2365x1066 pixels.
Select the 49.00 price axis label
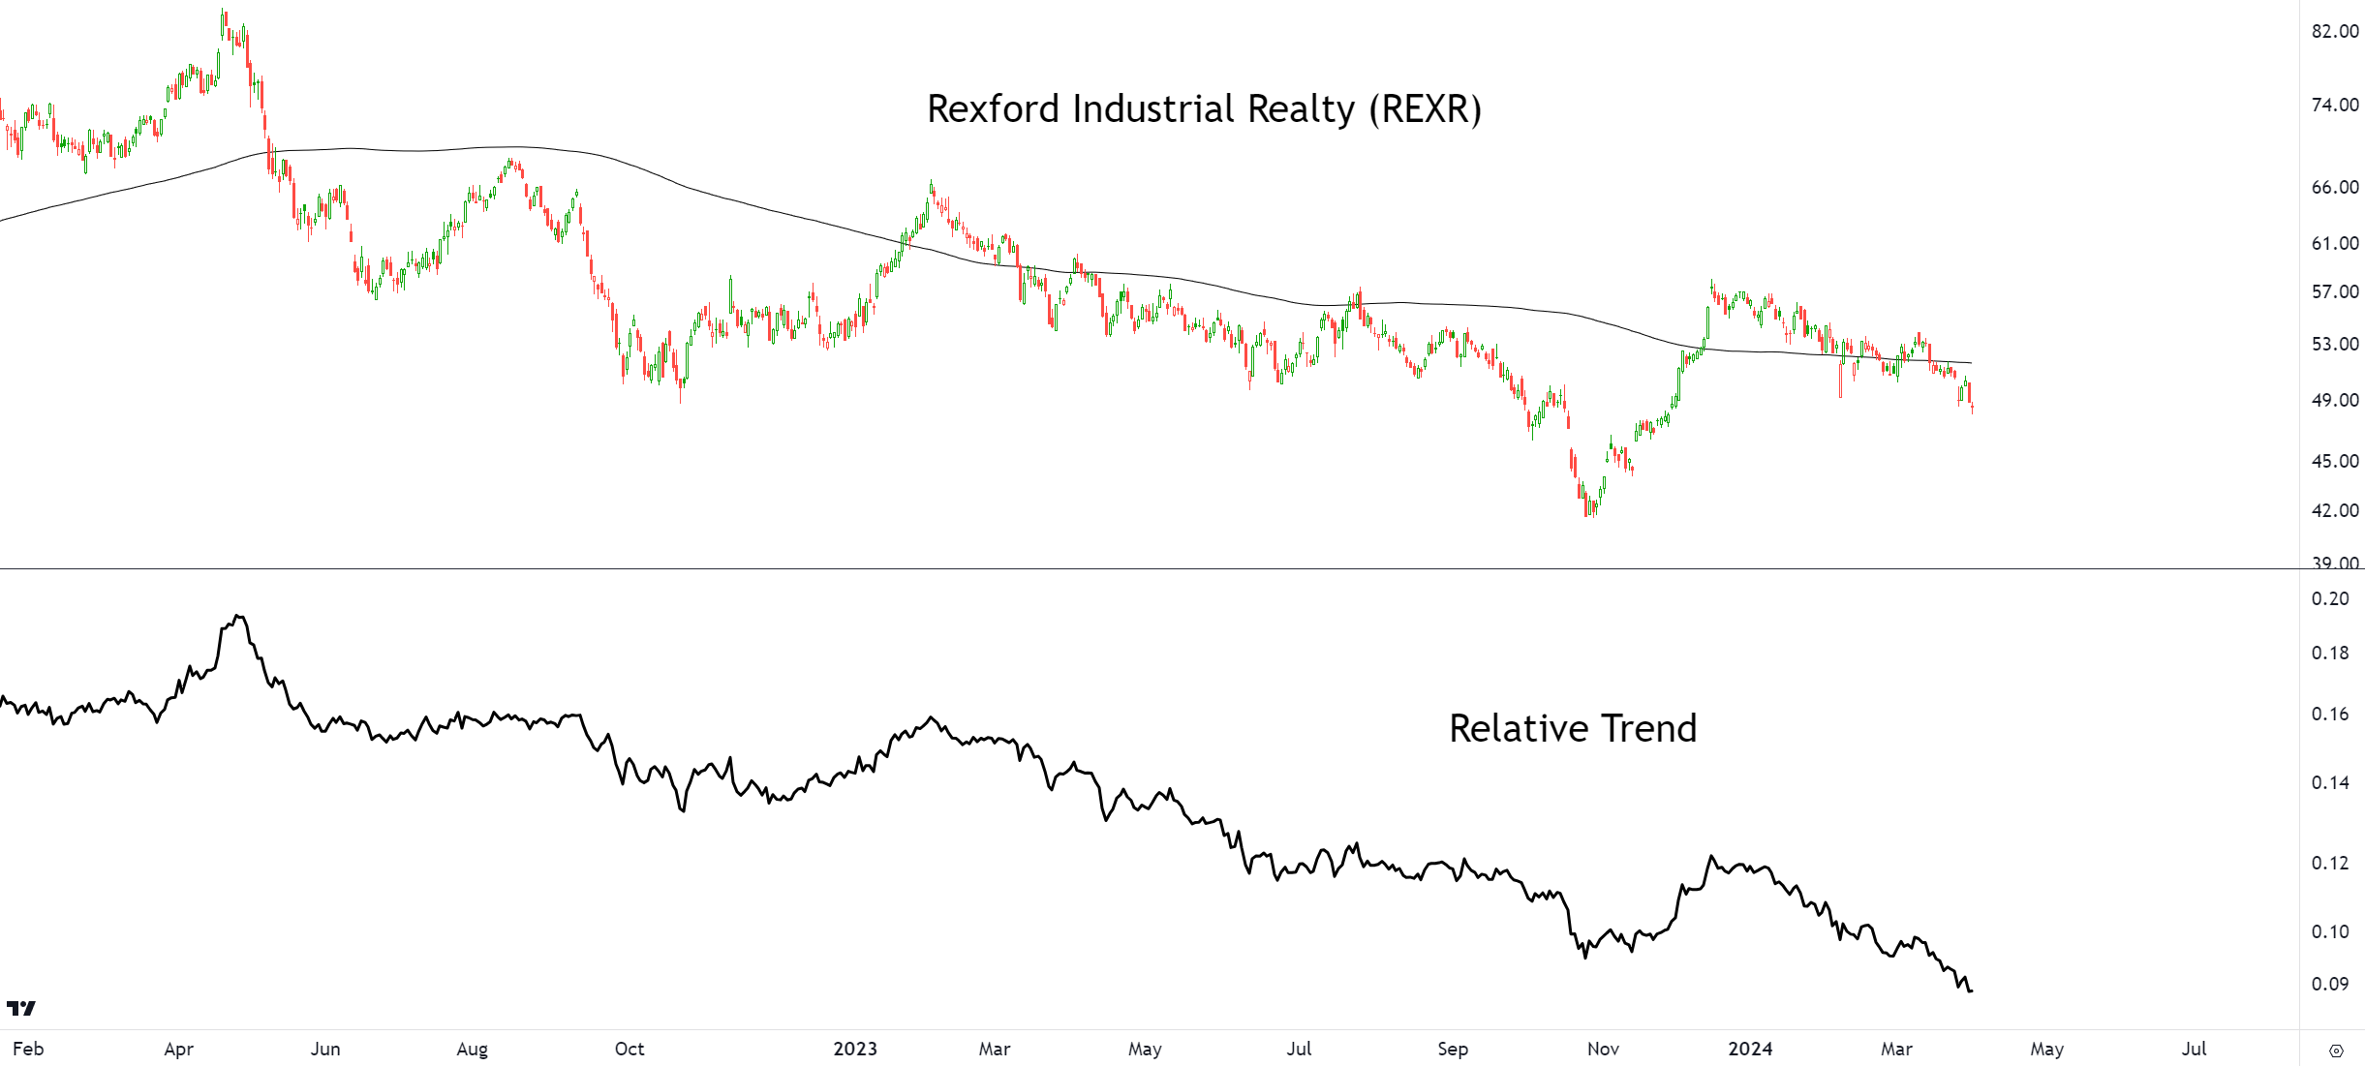[x=2335, y=400]
